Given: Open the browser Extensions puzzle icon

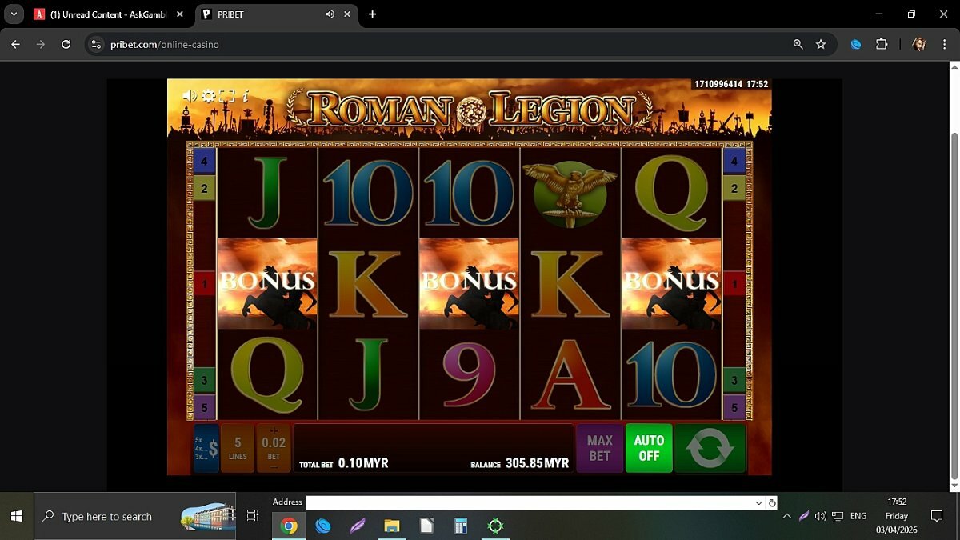Looking at the screenshot, I should point(882,45).
